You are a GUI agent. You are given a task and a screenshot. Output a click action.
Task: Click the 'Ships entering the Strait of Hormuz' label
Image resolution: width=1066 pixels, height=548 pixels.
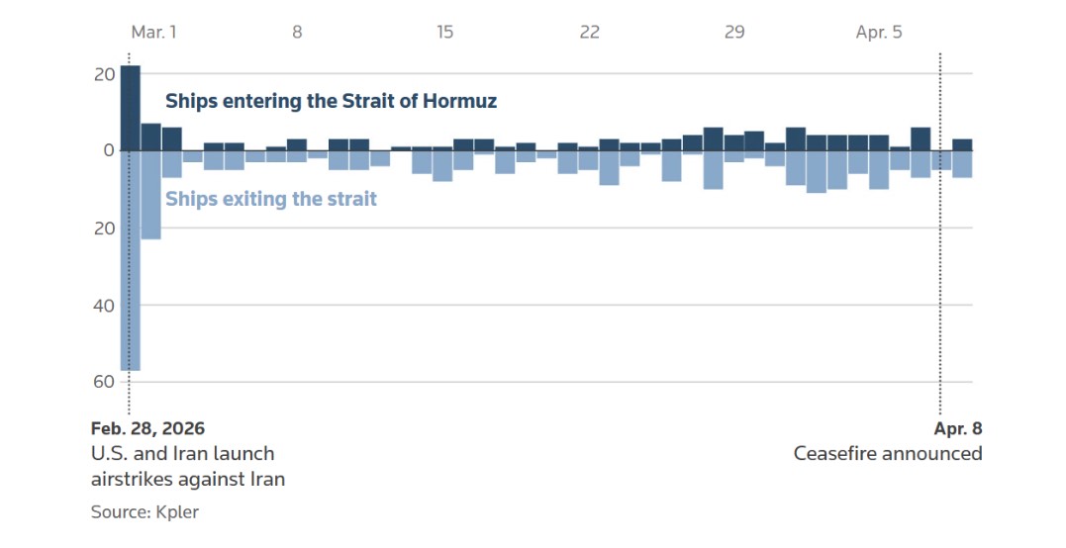click(x=331, y=101)
